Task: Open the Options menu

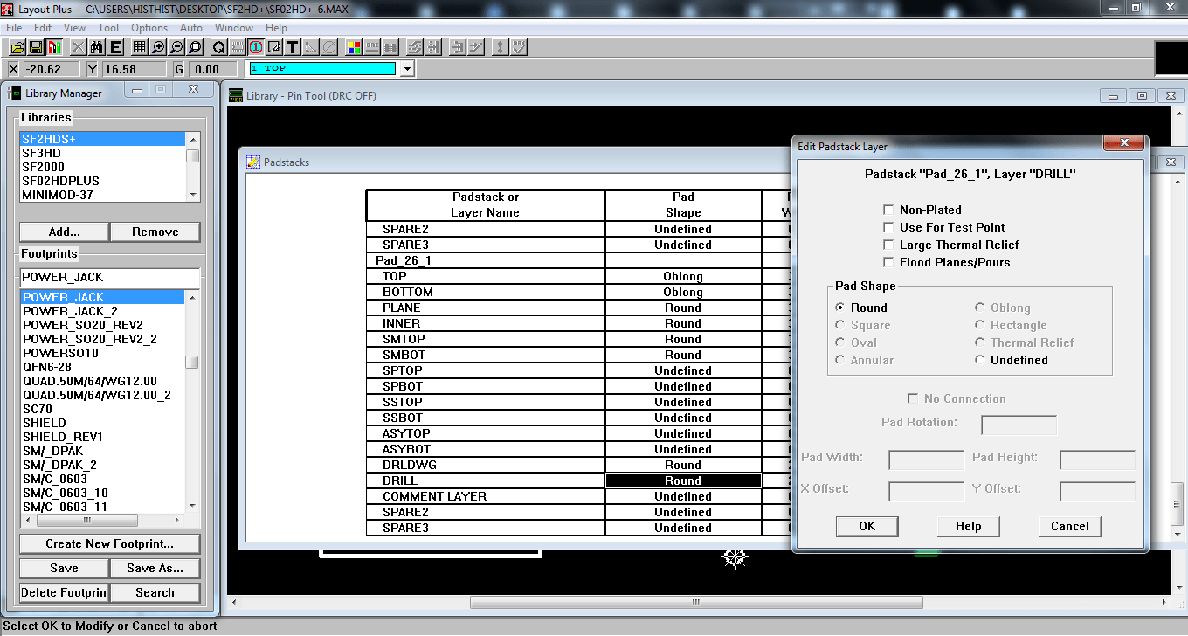Action: [148, 27]
